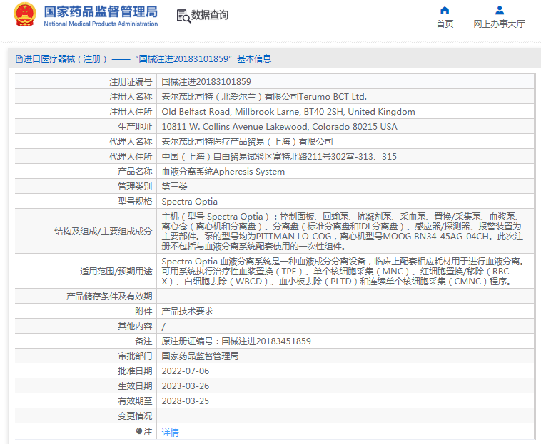
Task: Select approval department 国家药品监督管理局 cell
Action: [200, 356]
